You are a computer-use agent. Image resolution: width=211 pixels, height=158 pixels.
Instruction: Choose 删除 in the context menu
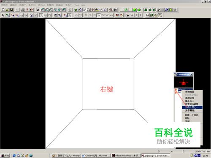[x=192, y=118]
